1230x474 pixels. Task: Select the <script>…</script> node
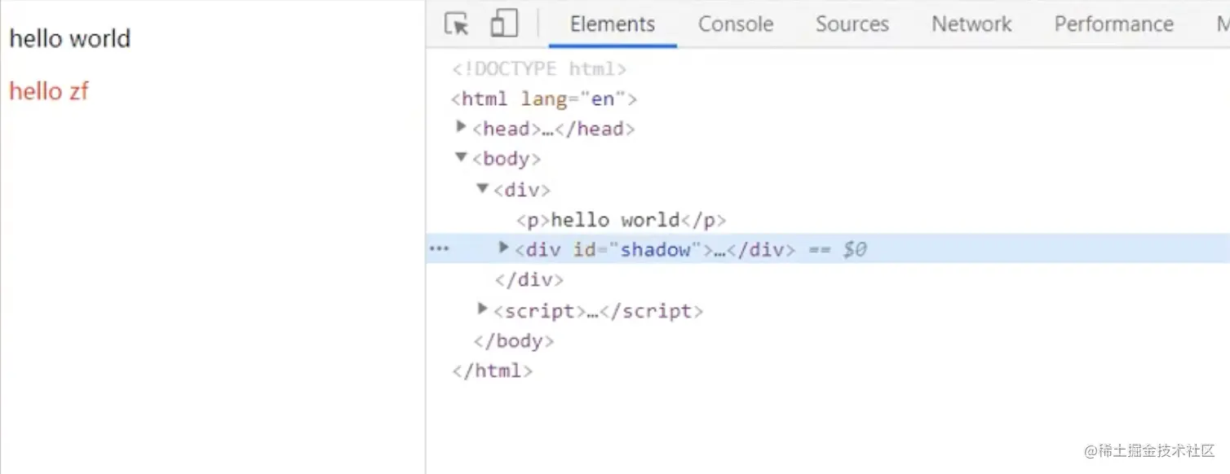(x=598, y=311)
